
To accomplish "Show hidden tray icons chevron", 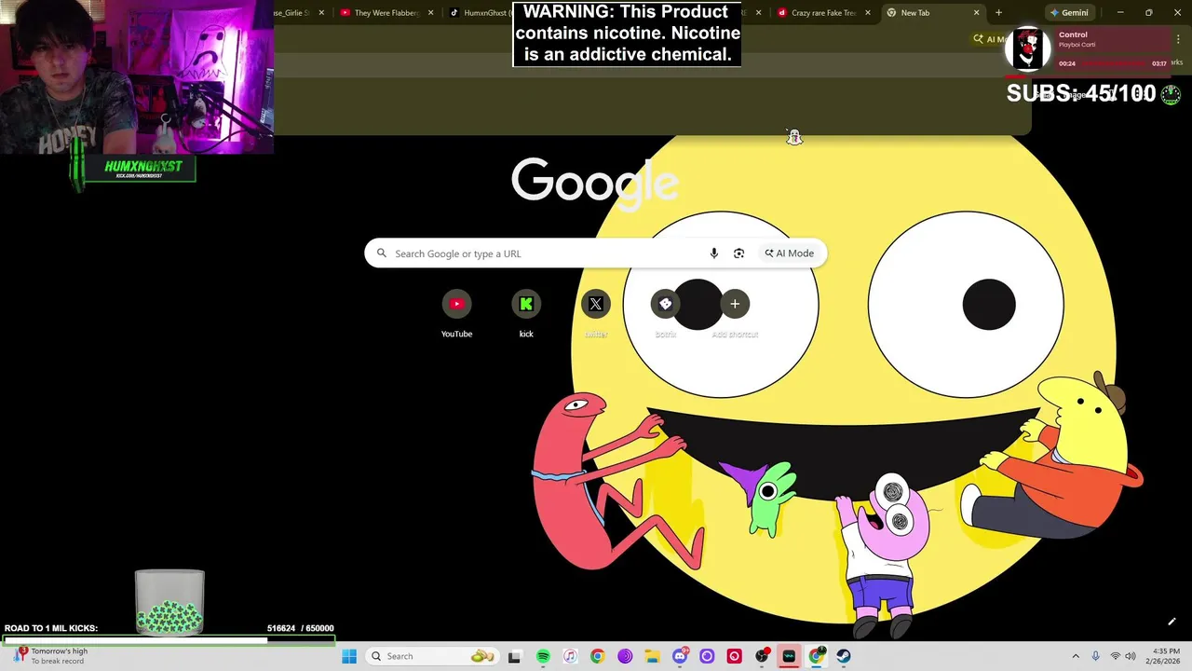I will pyautogui.click(x=1076, y=656).
